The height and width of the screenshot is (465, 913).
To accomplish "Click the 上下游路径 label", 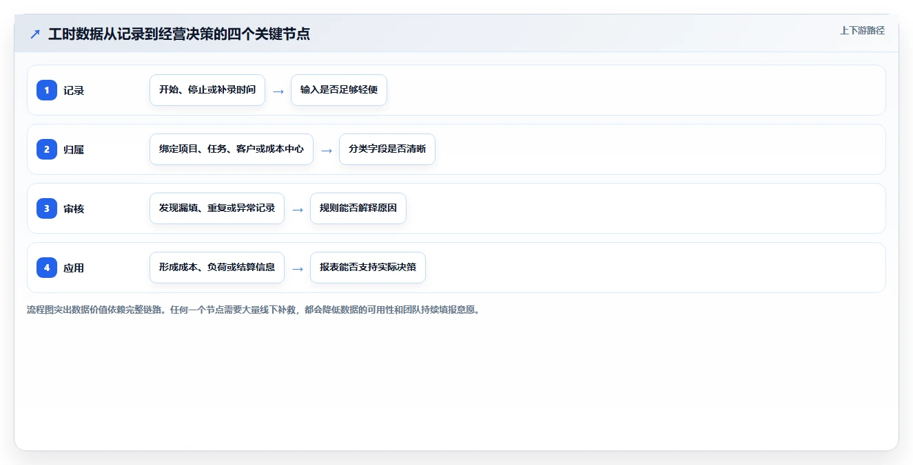I will [x=862, y=30].
